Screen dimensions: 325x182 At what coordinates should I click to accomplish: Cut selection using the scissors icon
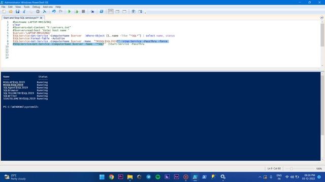(x=24, y=12)
